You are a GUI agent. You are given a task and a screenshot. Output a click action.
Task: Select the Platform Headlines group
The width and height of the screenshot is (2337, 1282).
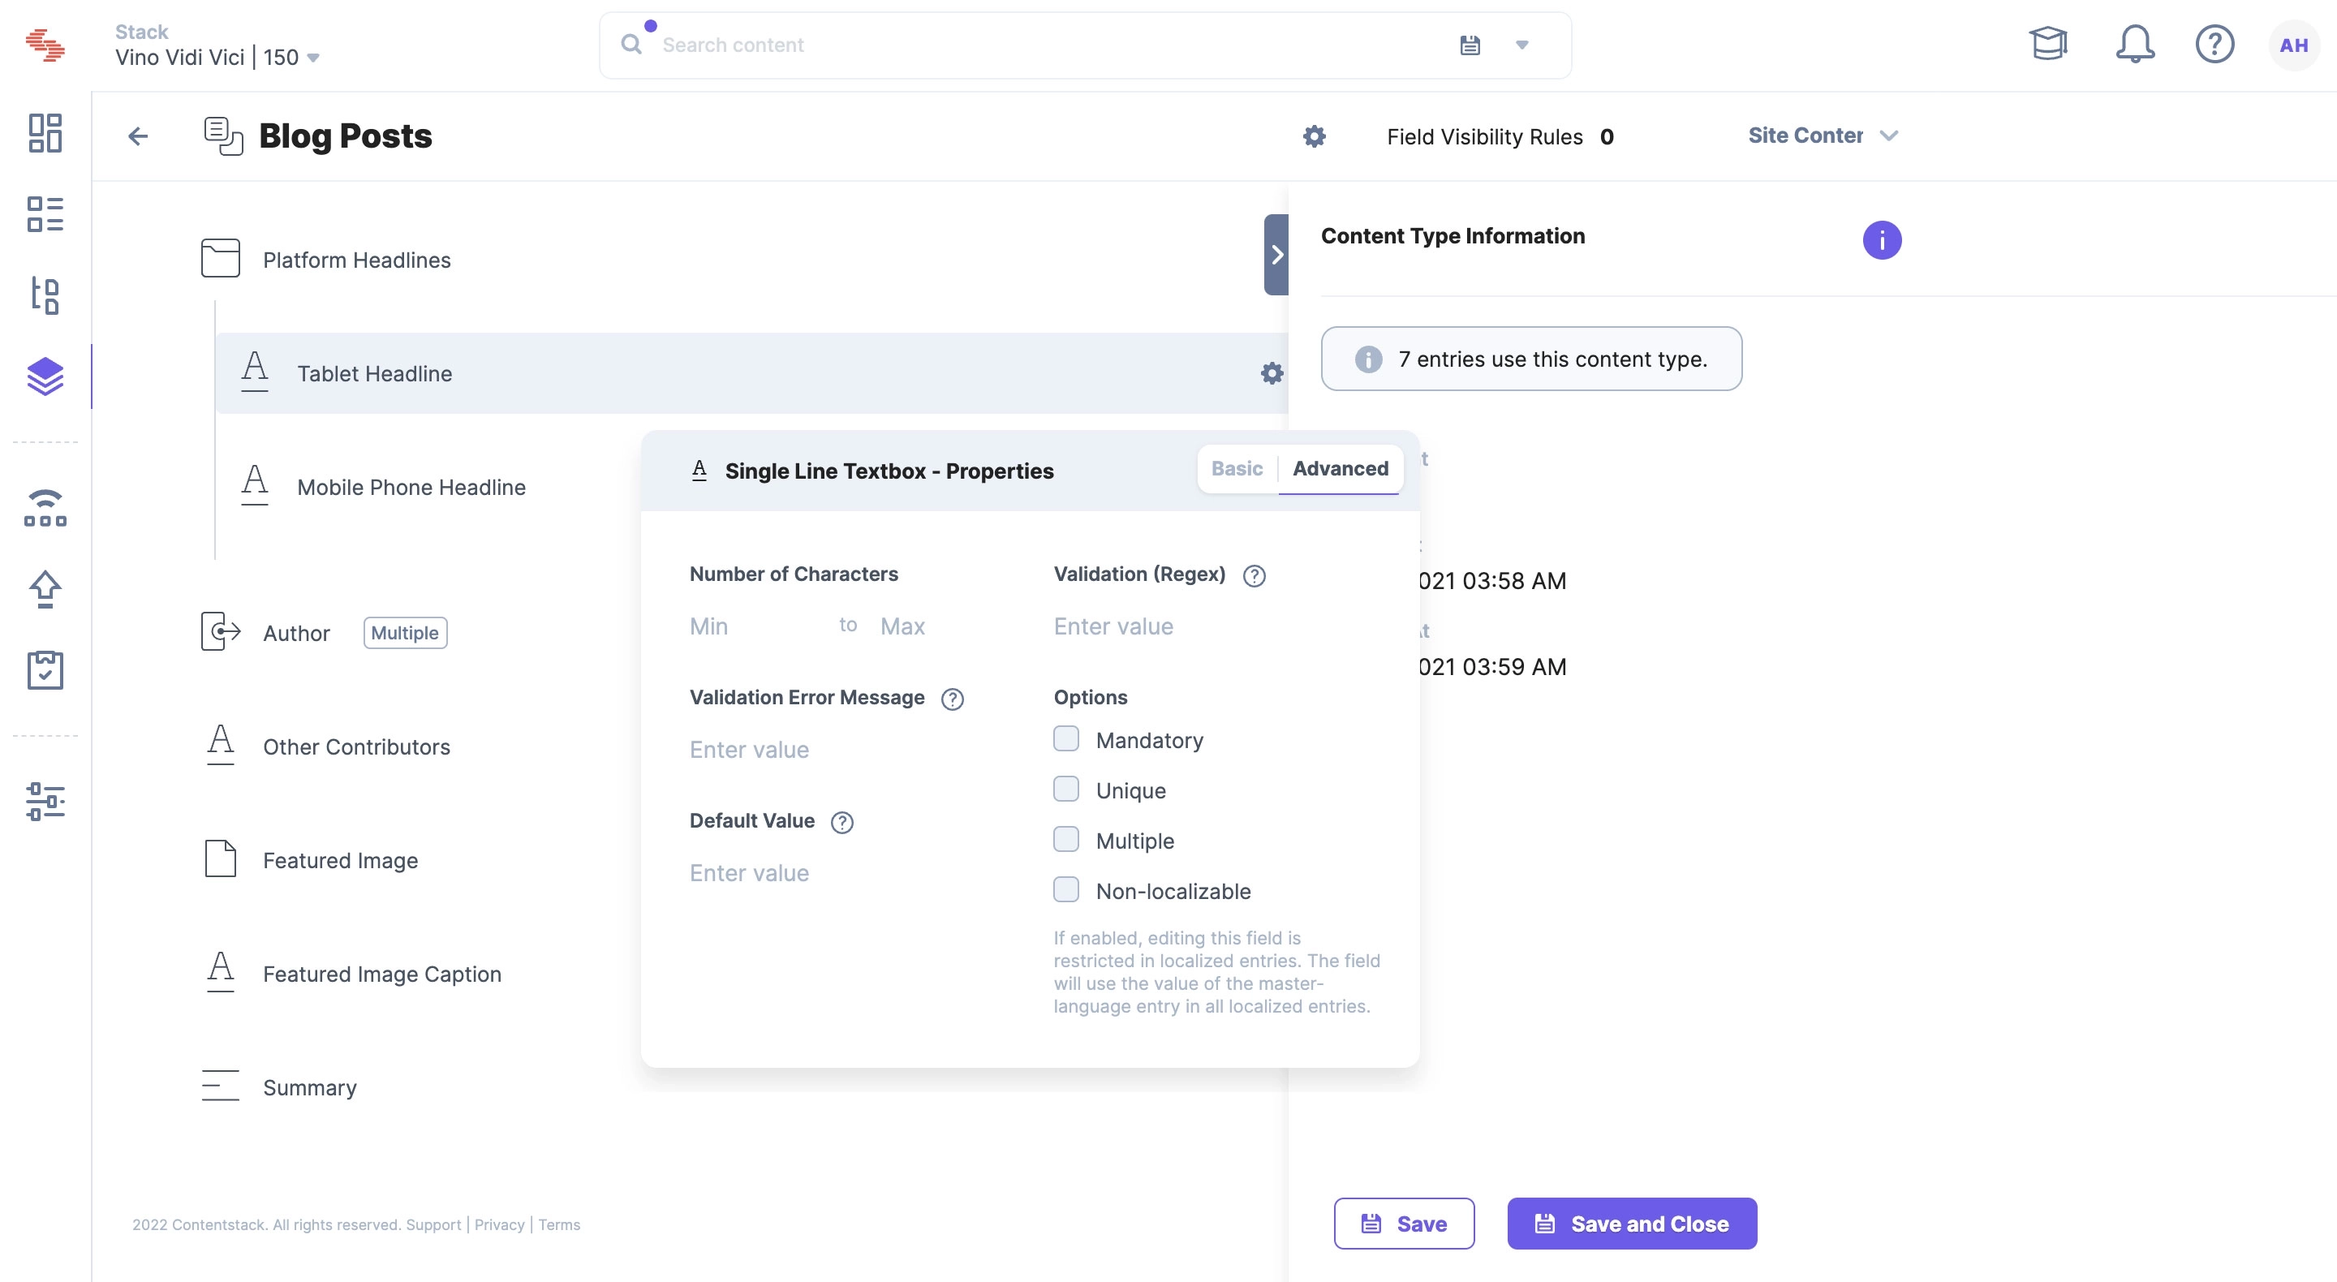pyautogui.click(x=356, y=260)
